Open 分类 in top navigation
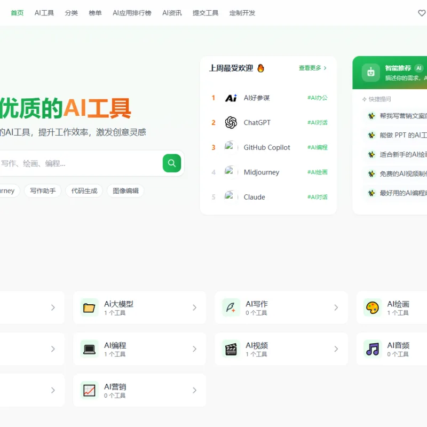Image resolution: width=427 pixels, height=427 pixels. pos(72,13)
